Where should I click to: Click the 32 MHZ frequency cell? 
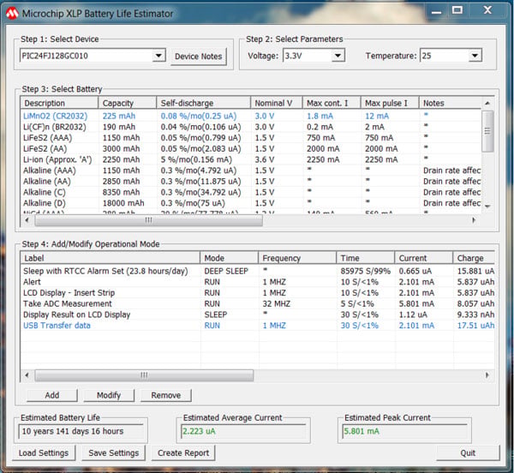[x=277, y=303]
